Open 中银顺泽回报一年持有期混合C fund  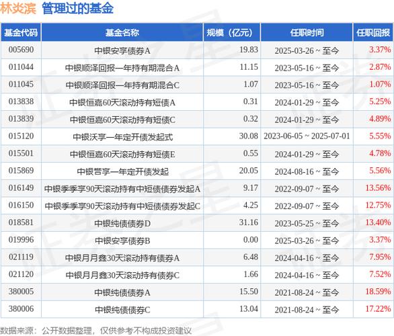click(x=122, y=85)
